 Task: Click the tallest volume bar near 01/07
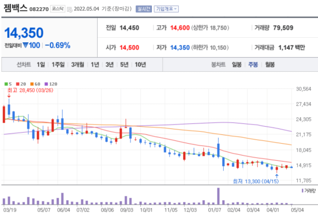(x=218, y=196)
